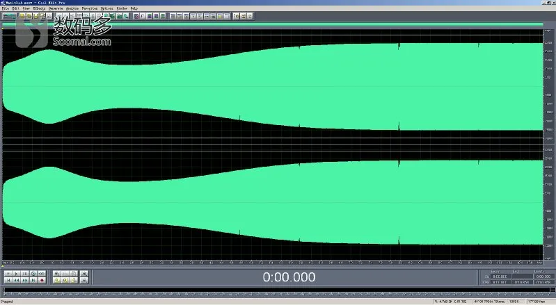Jump to beginning with Go to Start button
This screenshot has height=305, width=556.
[x=8, y=280]
